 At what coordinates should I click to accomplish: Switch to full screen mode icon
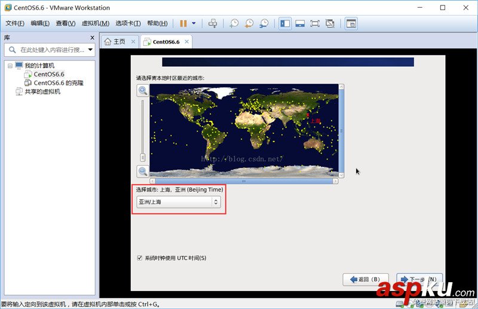click(315, 23)
